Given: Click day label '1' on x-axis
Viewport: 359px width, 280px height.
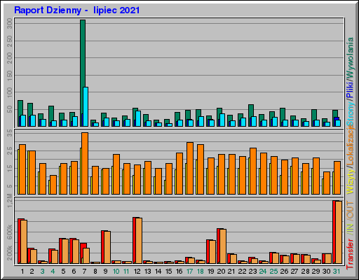Looking at the screenshot, I should coord(22,272).
